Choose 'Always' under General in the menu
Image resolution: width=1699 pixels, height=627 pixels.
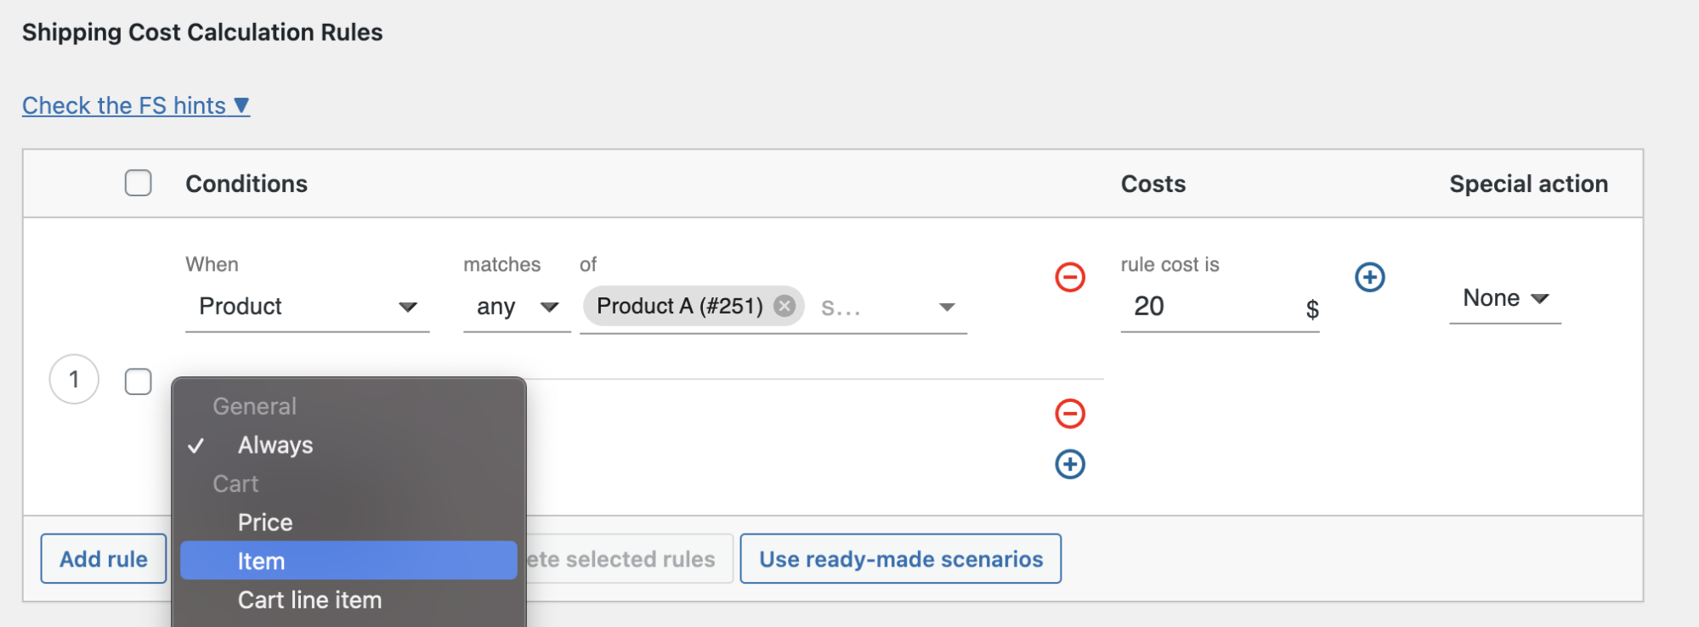pyautogui.click(x=274, y=444)
